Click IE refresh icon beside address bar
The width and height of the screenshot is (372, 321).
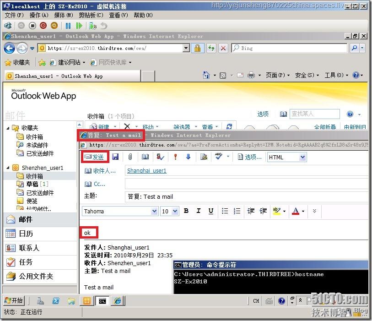[211, 49]
